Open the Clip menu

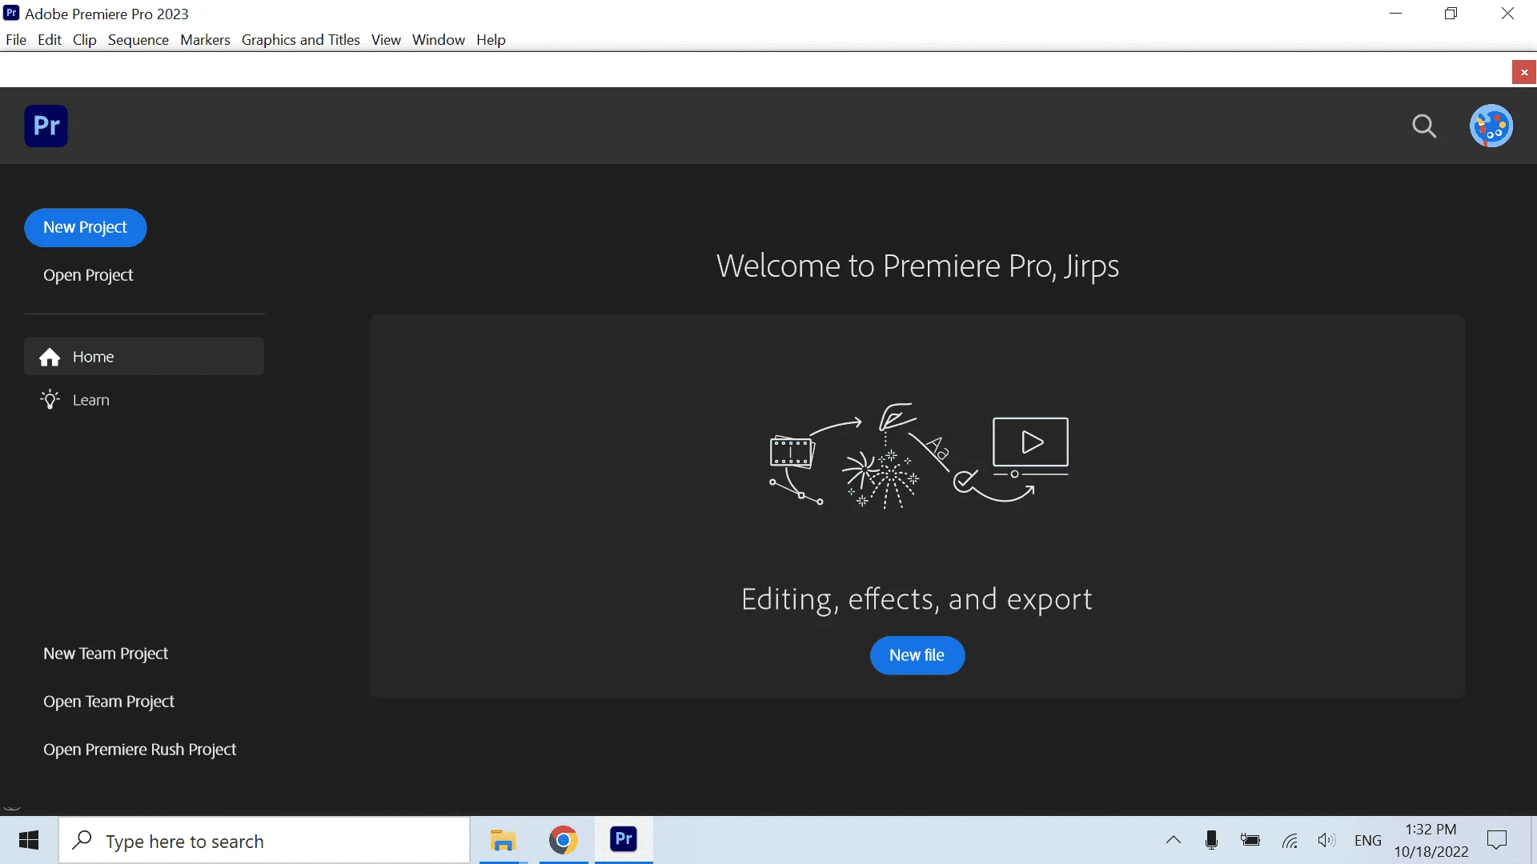pos(84,40)
